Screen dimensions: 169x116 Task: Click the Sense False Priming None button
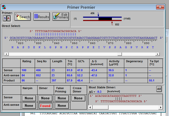[x=62, y=98]
